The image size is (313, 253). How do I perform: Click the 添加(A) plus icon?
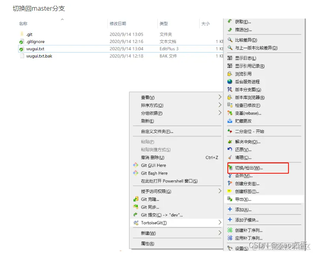pos(230,209)
